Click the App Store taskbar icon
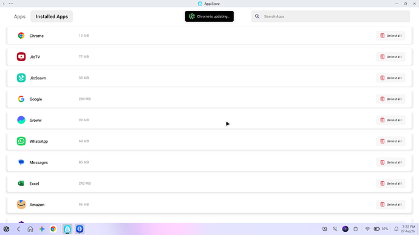419x235 pixels. [67, 229]
